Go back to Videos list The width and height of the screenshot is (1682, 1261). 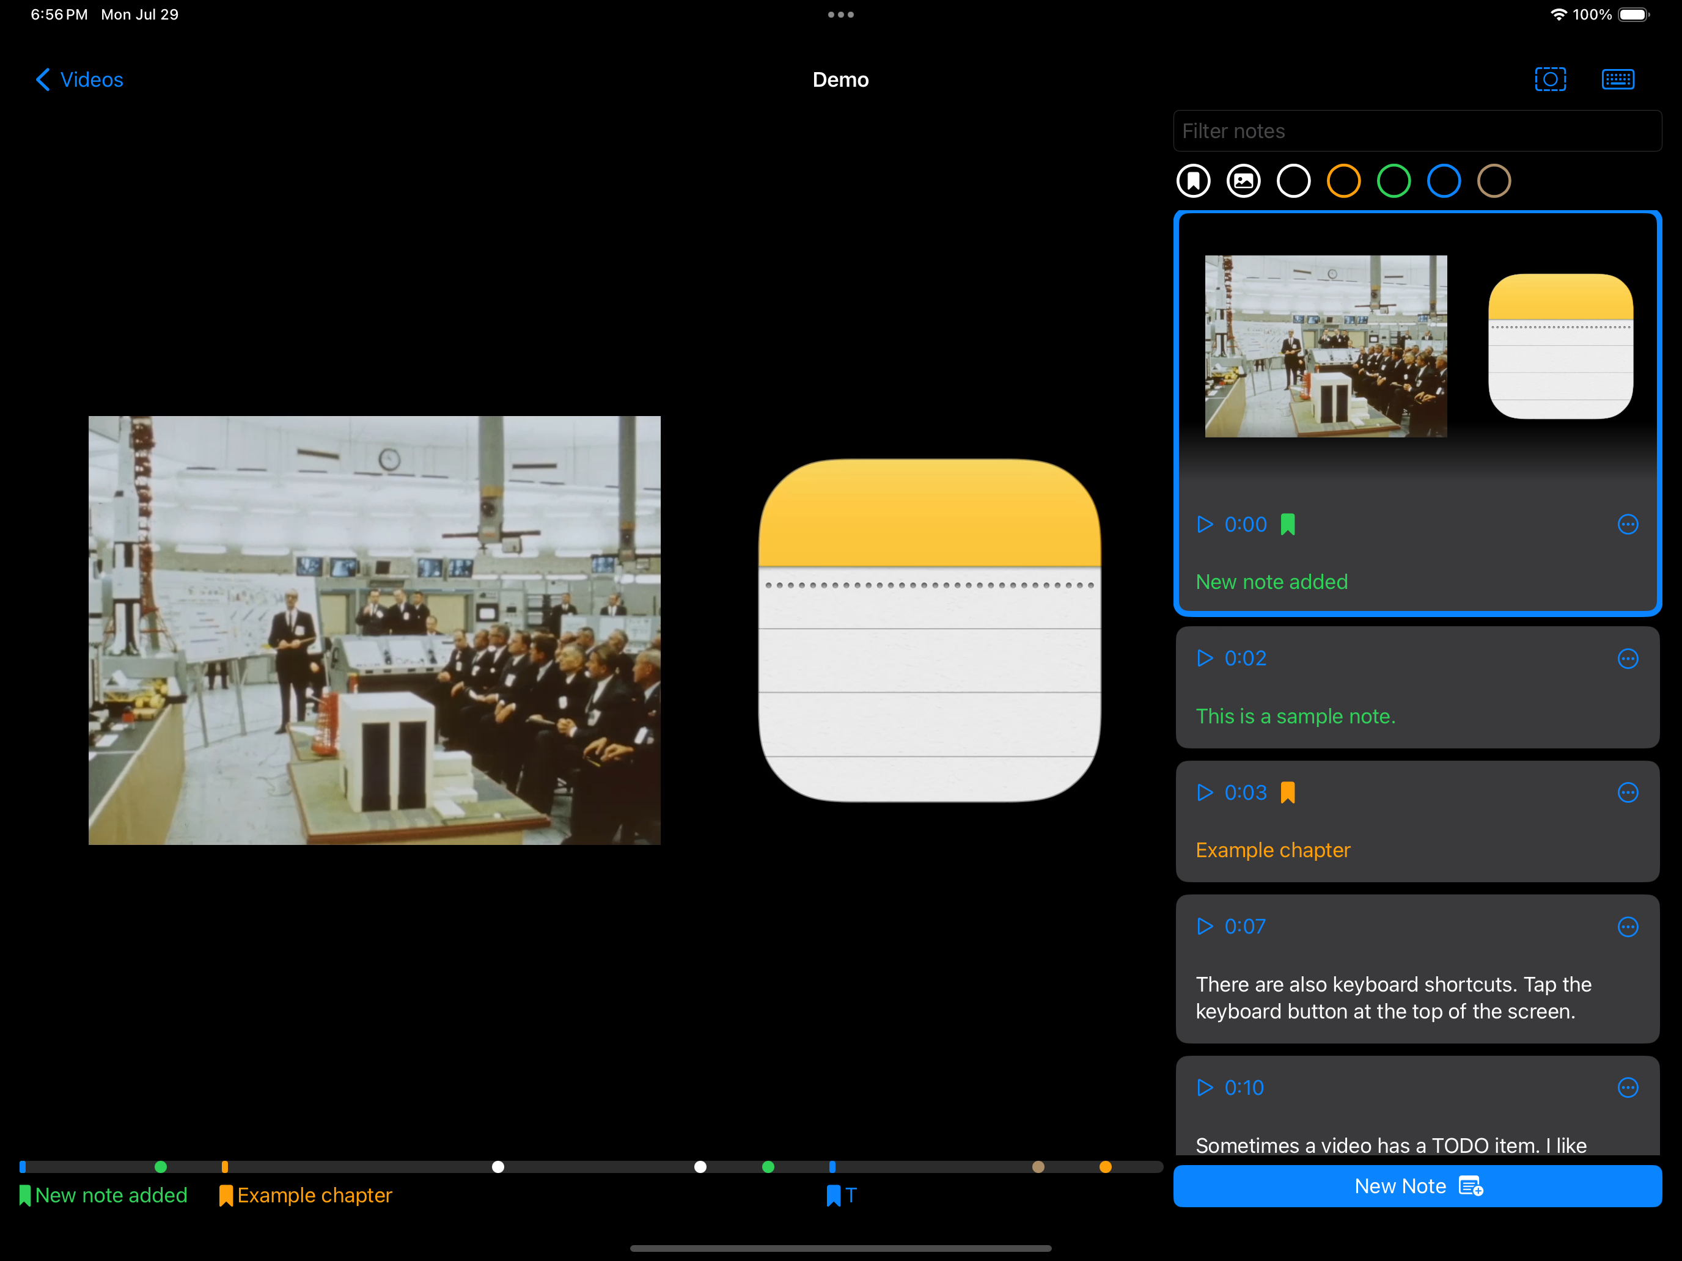coord(79,80)
